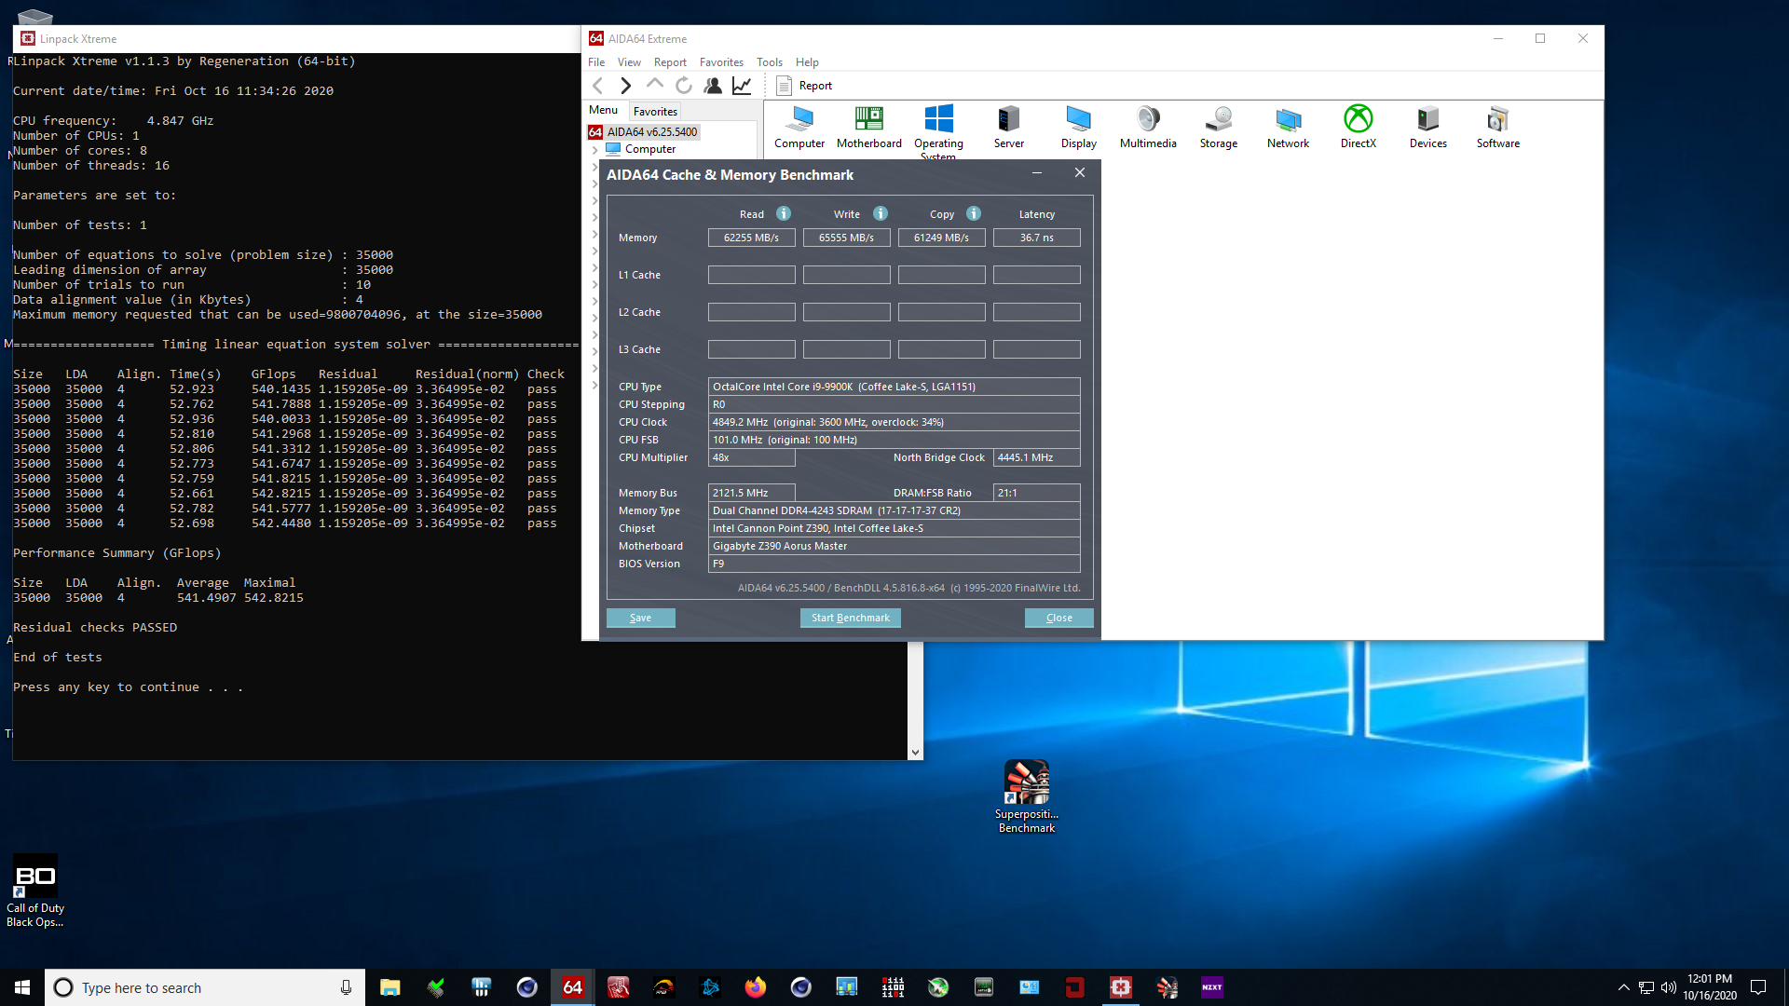This screenshot has width=1789, height=1006.
Task: Click the microphone icon in search box
Action: point(346,987)
